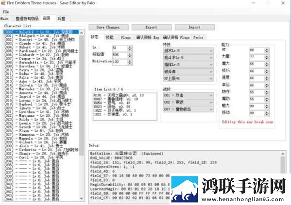Viewport: 291px width, 205px height.
Task: Switch to the 兵营 tab
Action: pyautogui.click(x=62, y=19)
